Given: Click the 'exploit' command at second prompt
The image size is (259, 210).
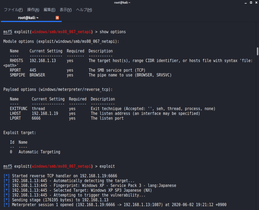Looking at the screenshot, I should (107, 166).
